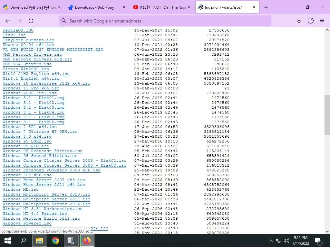Viewport: 330px width, 247px height.
Task: Switch to Downloads - Bob Pony tab
Action: point(97,7)
